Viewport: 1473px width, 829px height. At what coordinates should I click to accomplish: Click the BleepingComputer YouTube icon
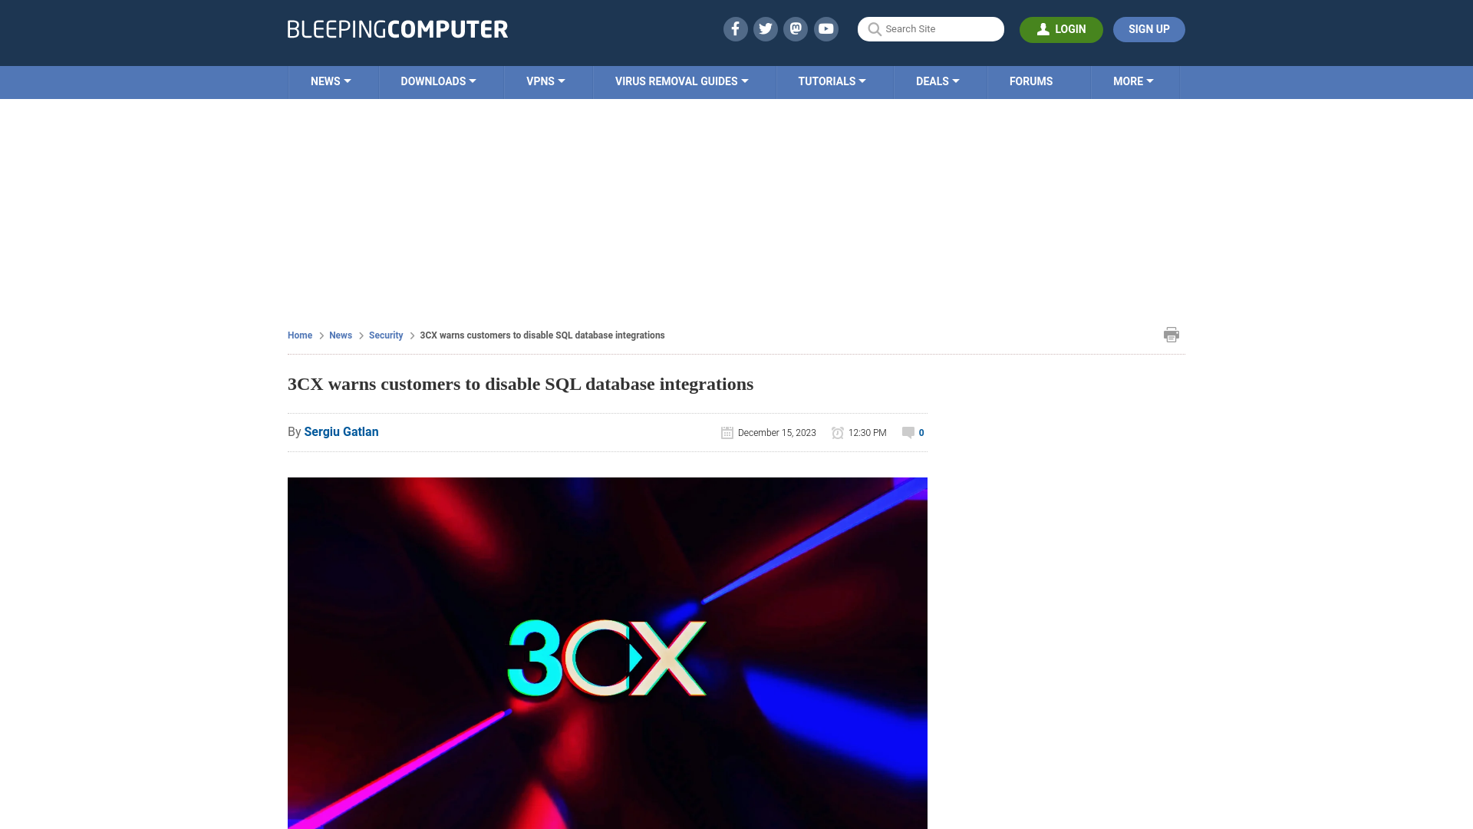coord(826,28)
